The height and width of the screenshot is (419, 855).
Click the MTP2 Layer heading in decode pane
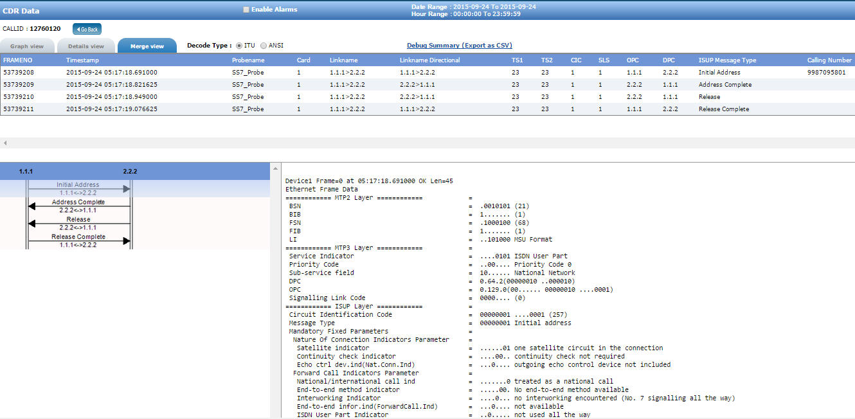[354, 198]
